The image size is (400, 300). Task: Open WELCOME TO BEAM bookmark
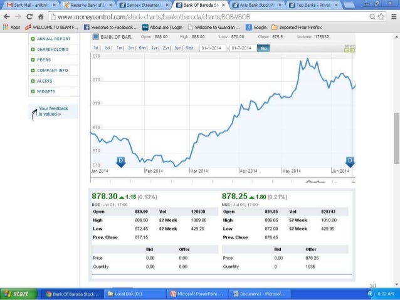click(x=51, y=28)
